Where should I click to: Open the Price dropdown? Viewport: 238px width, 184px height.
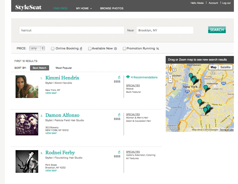(x=37, y=48)
